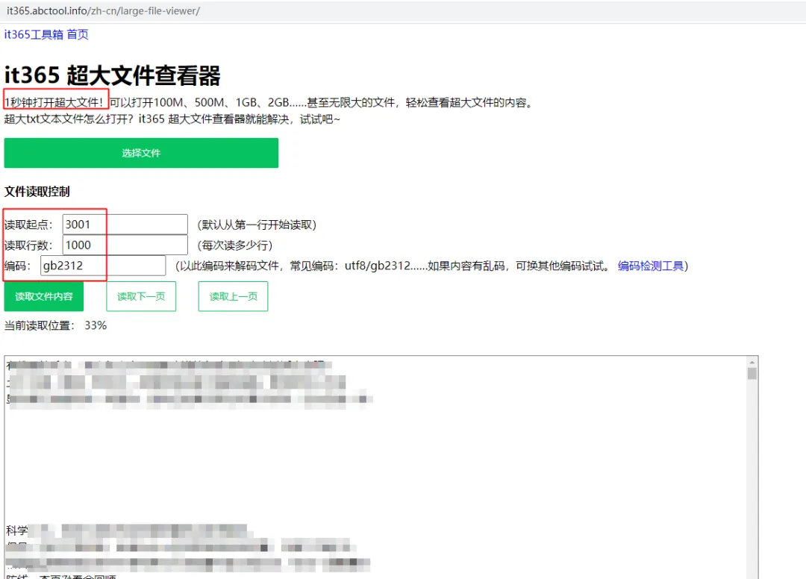The image size is (806, 579).
Task: Click the 读取上一页 button
Action: pos(234,296)
